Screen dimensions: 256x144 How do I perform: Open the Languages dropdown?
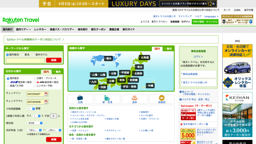point(211,17)
